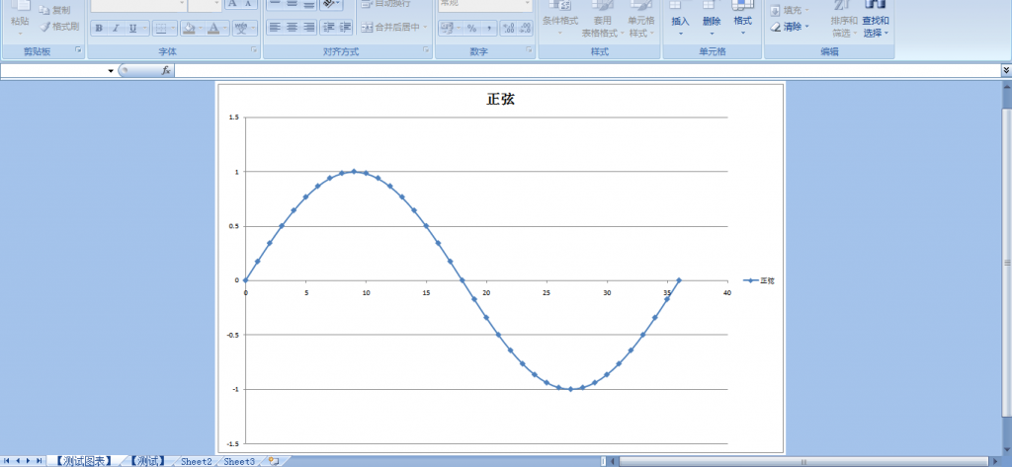The image size is (1012, 467).
Task: Open the 格式 cell format menu
Action: pyautogui.click(x=743, y=18)
